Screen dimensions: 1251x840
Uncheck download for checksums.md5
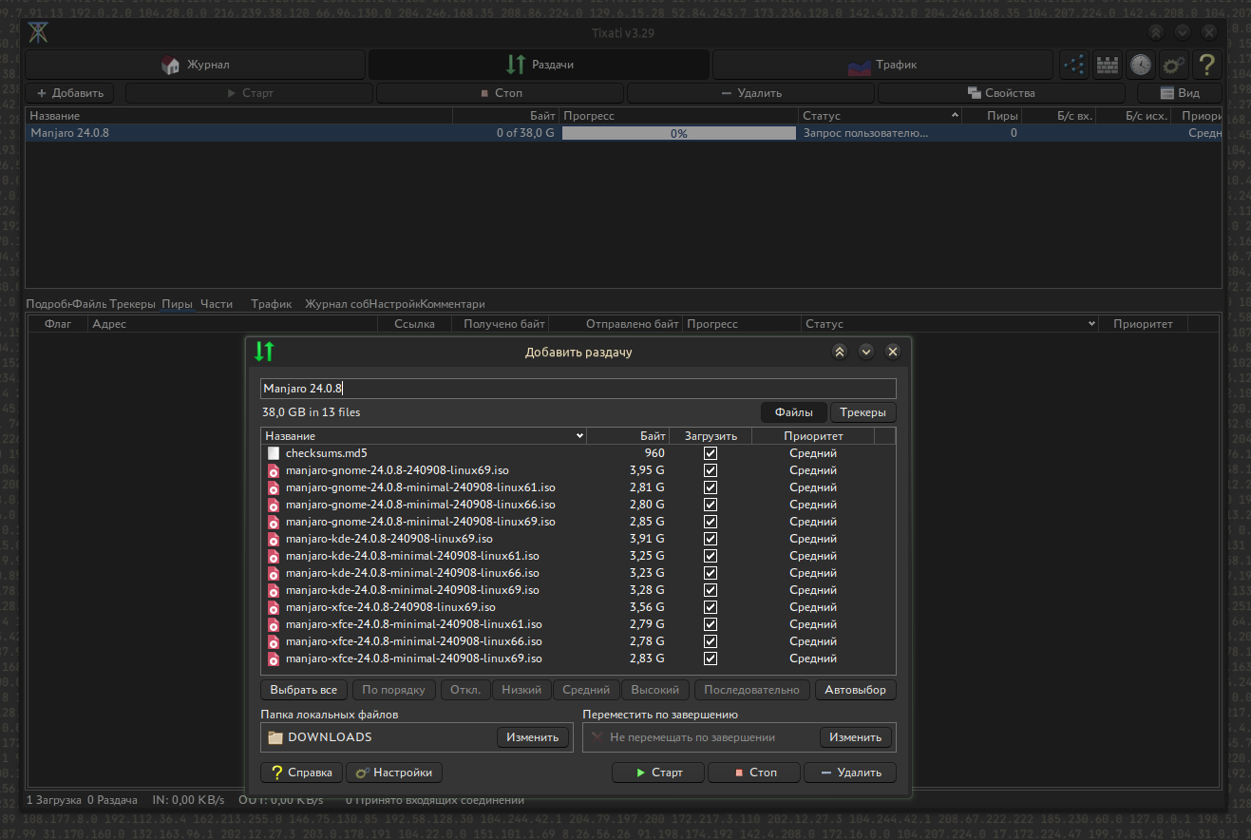click(711, 453)
